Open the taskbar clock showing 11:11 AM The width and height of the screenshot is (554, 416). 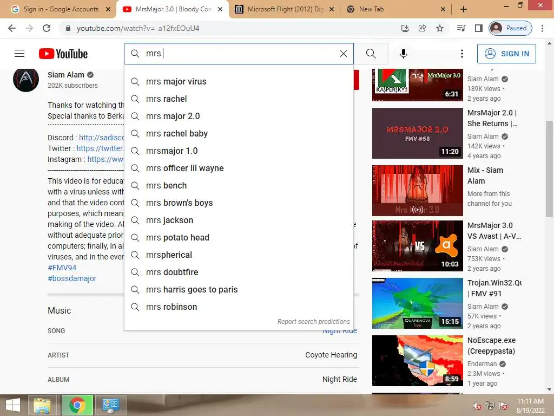click(x=530, y=406)
